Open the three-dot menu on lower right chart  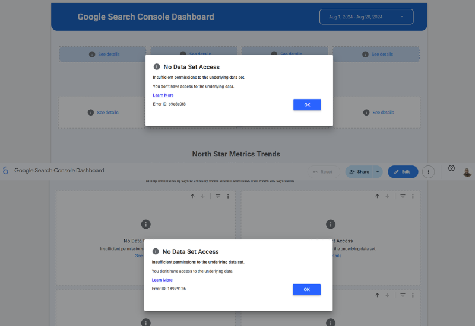tap(413, 295)
